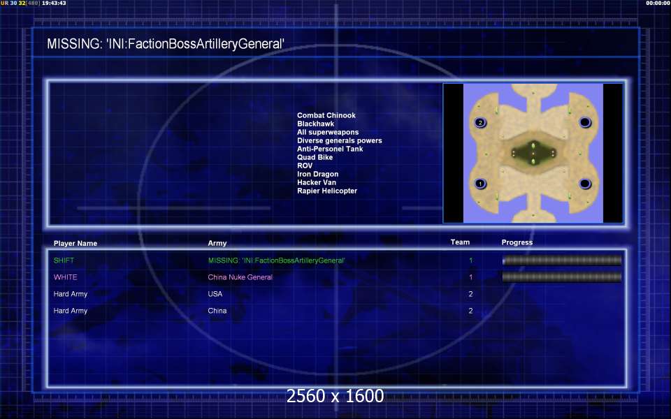Select the unnumbered upper-right start marker on minimap
The image size is (671, 419).
(x=585, y=123)
